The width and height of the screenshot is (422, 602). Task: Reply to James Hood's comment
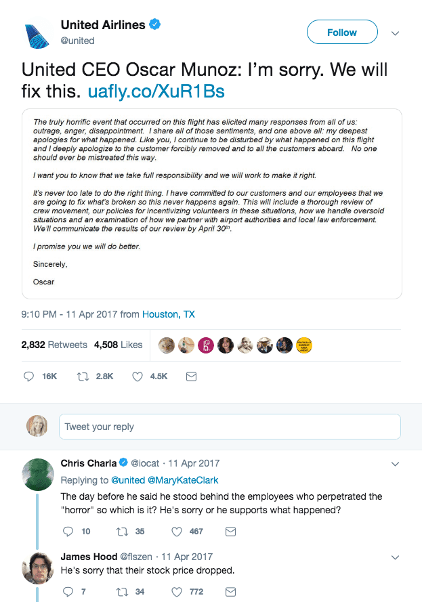click(67, 592)
